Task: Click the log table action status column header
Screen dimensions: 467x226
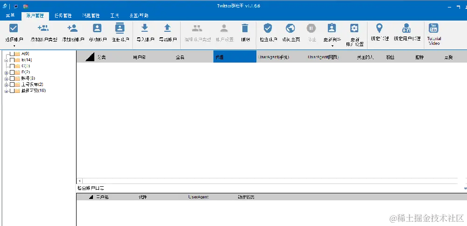Action: pyautogui.click(x=246, y=197)
